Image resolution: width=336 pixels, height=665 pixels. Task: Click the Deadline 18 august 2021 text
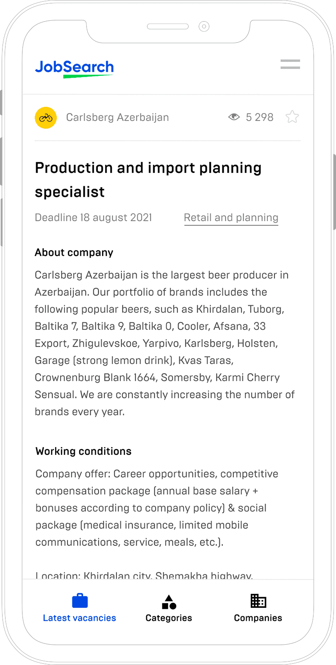coord(93,218)
